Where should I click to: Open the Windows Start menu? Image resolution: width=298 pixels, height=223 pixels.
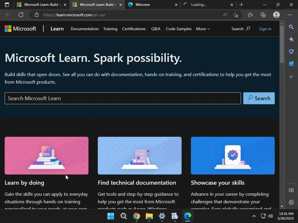(111, 216)
